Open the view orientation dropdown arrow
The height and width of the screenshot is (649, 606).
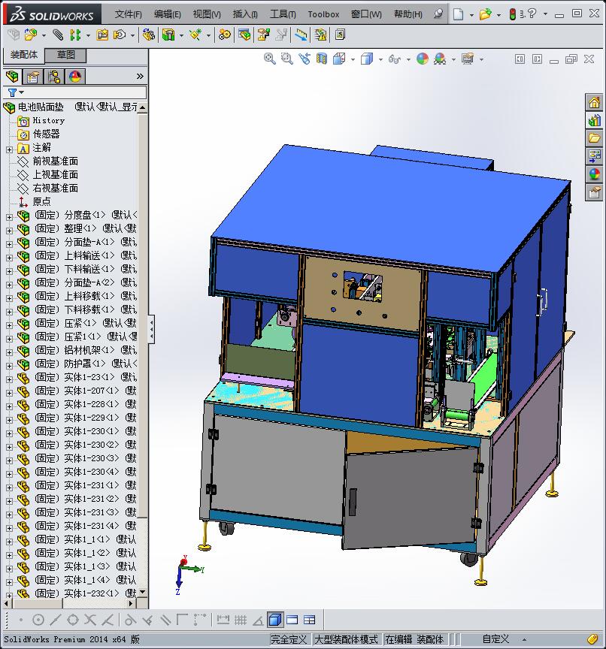click(353, 59)
